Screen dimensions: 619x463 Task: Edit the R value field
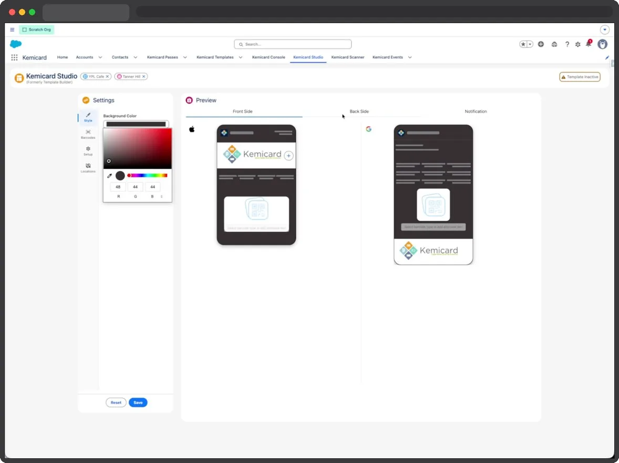[x=118, y=187]
